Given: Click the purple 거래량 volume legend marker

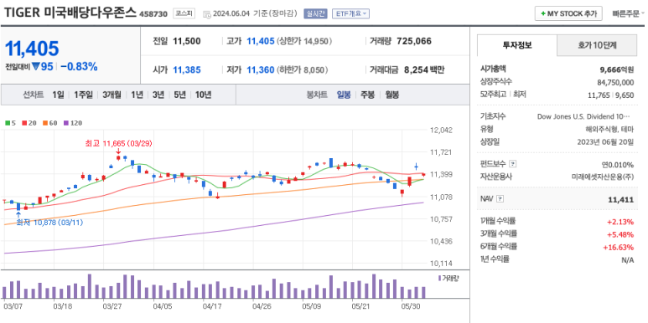Looking at the screenshot, I should [440, 279].
